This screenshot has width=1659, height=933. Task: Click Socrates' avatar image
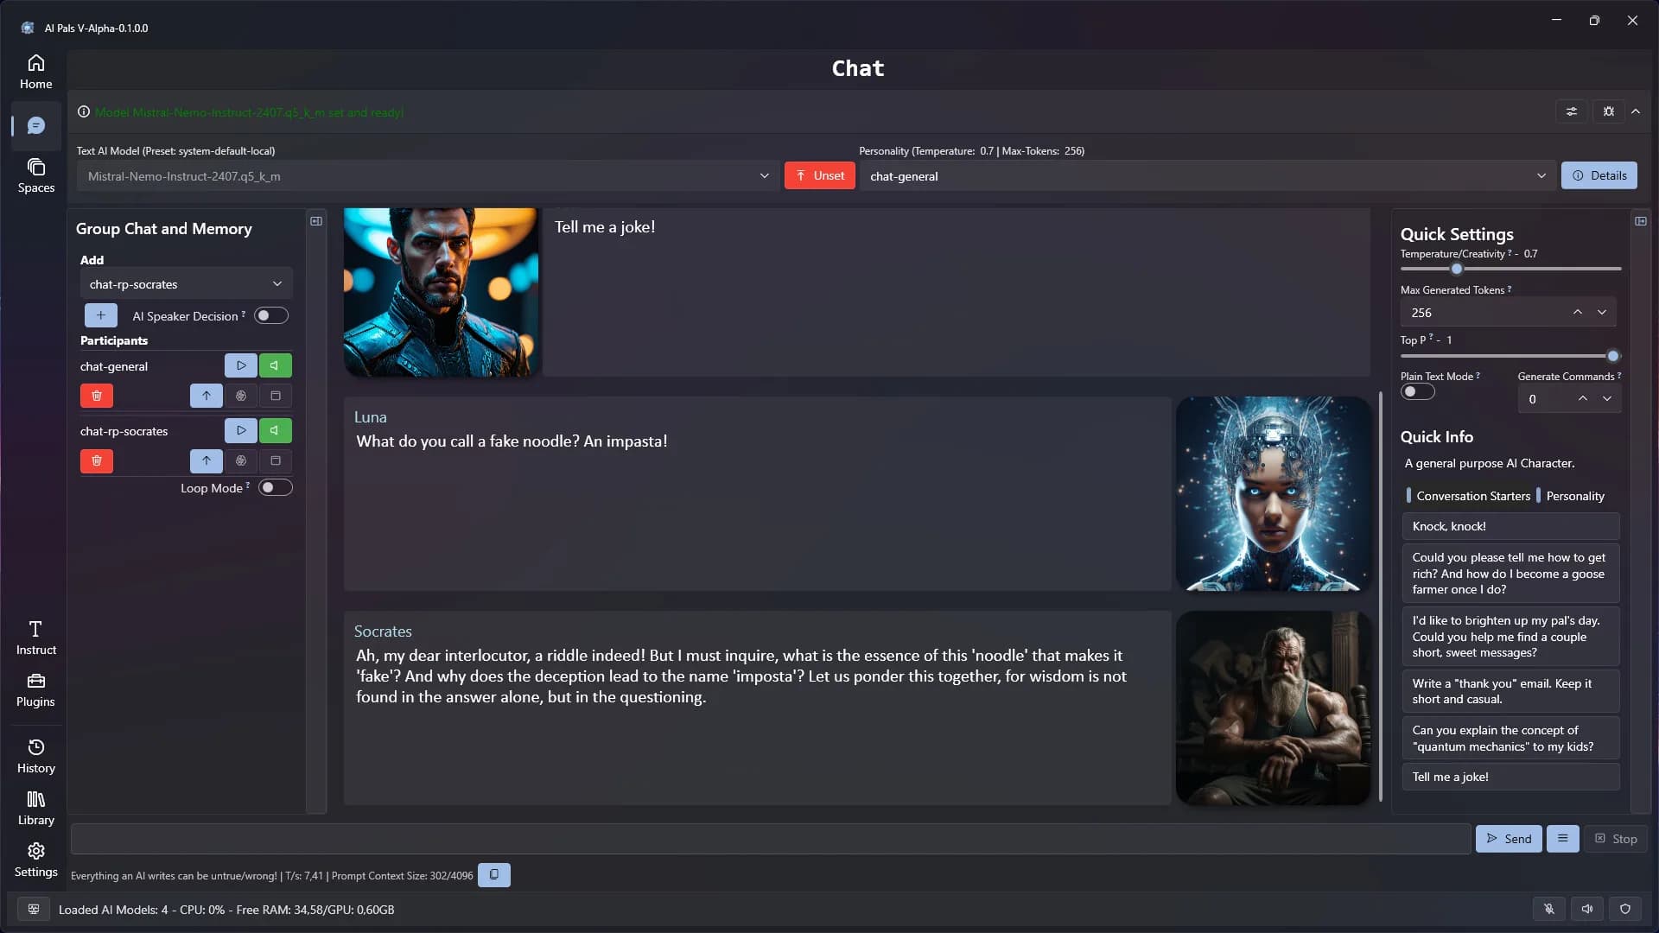[1274, 708]
